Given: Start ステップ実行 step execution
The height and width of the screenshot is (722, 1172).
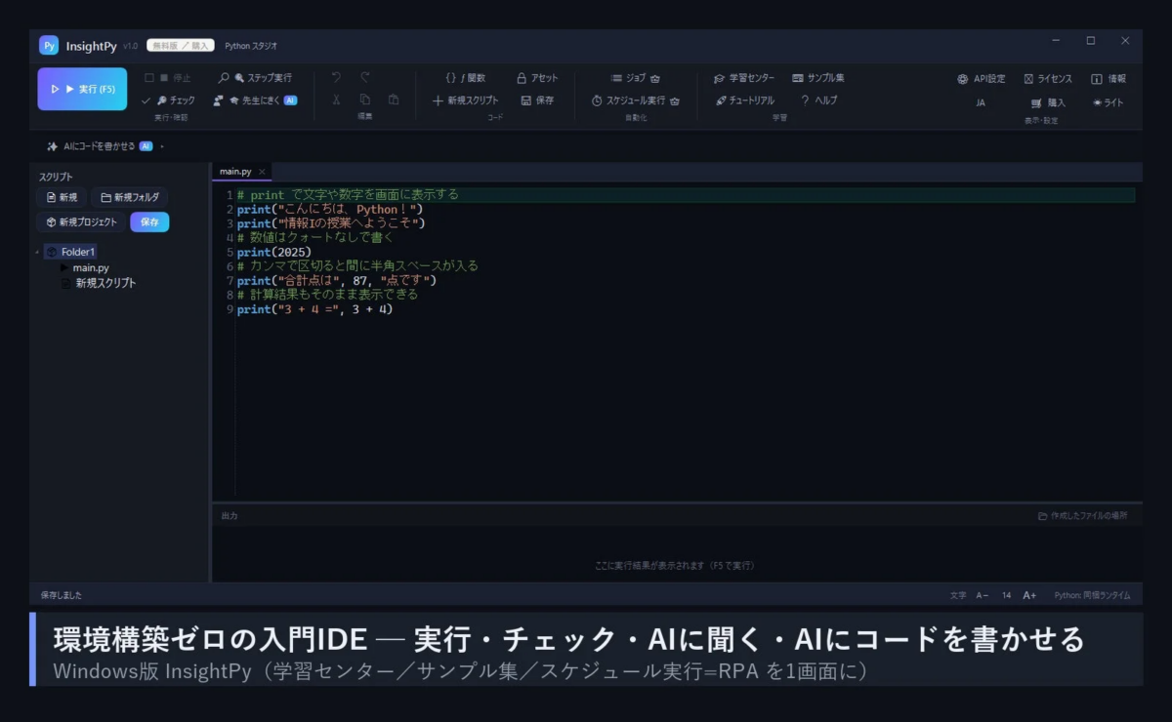Looking at the screenshot, I should [x=255, y=78].
